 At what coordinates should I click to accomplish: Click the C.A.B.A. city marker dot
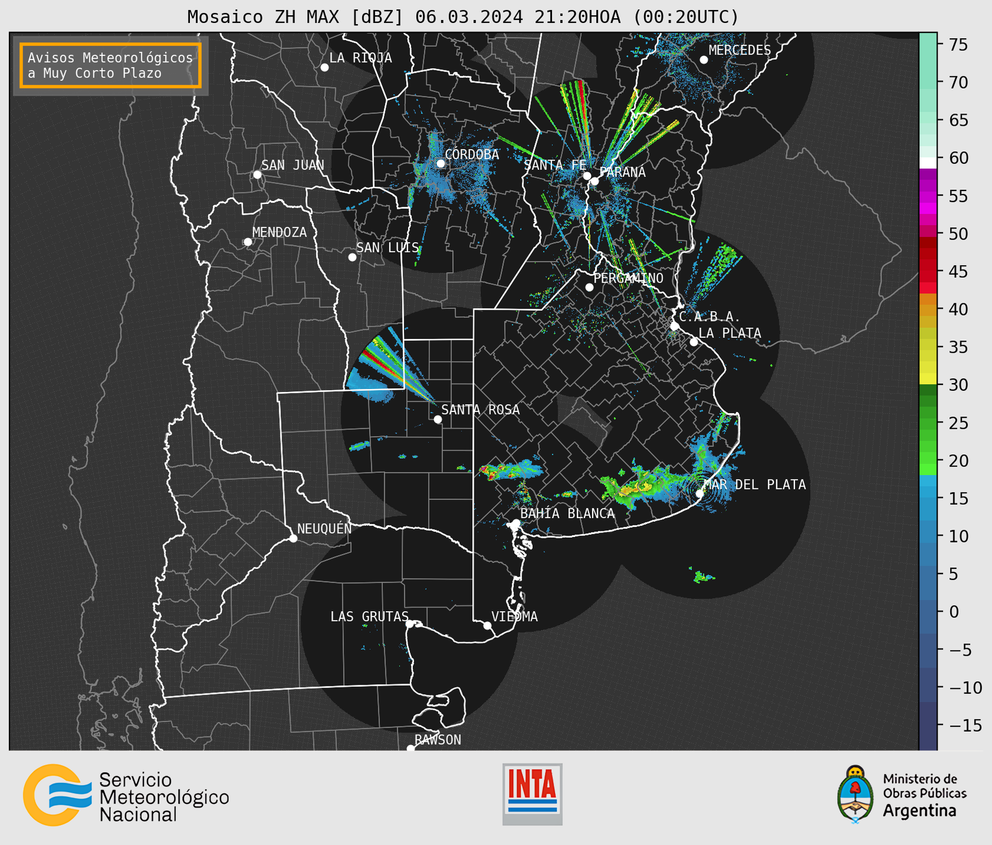pyautogui.click(x=675, y=326)
